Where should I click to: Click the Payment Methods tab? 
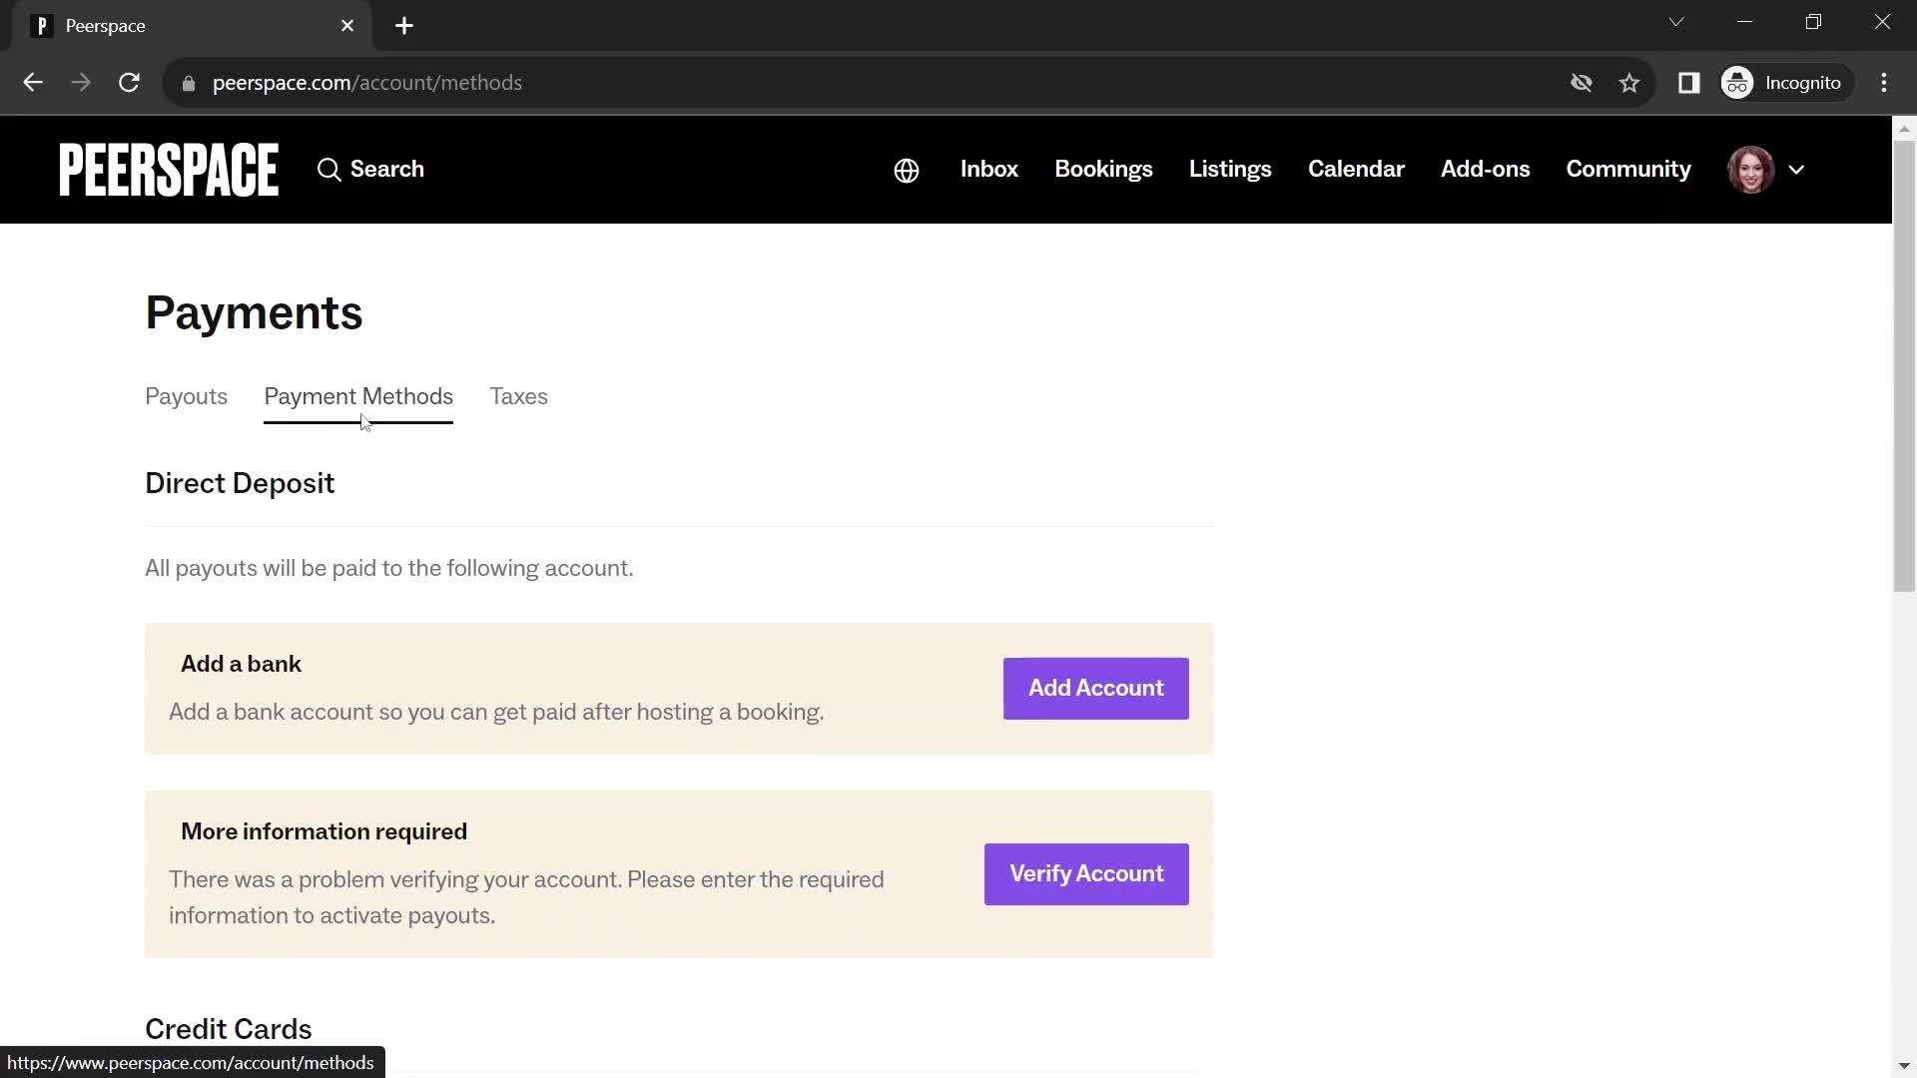(358, 396)
